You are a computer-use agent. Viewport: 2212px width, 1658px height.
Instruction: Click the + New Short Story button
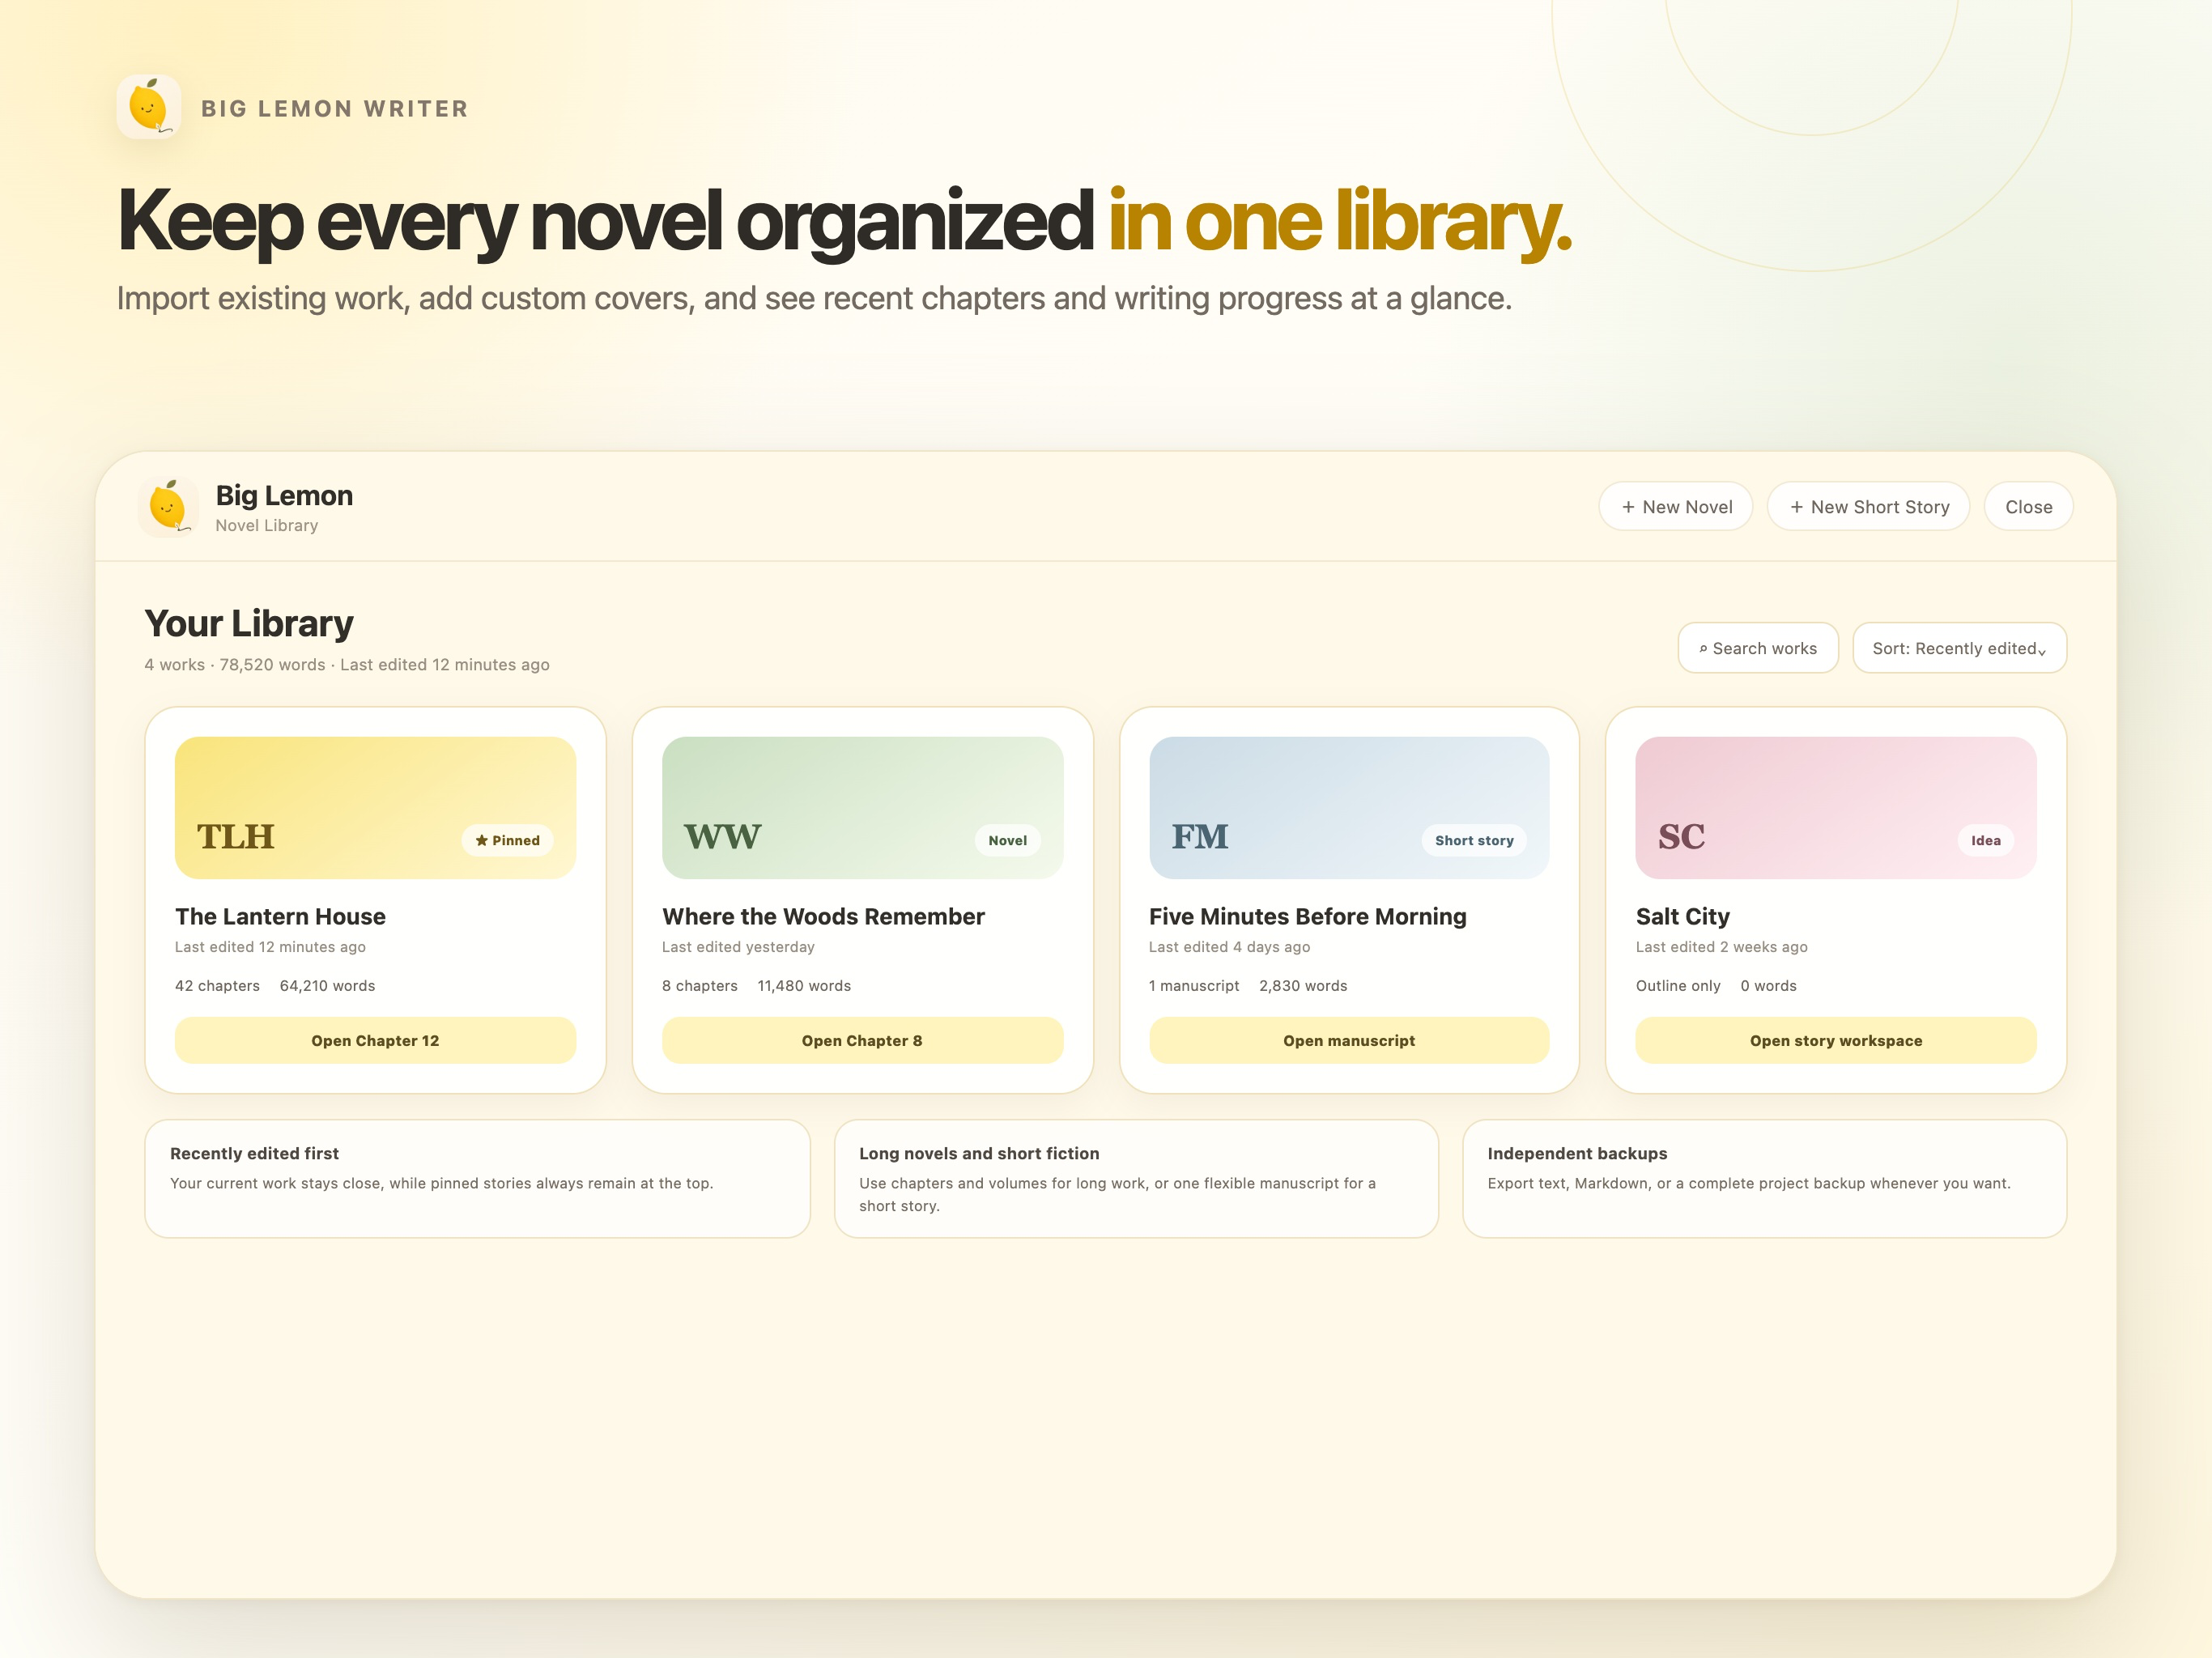click(1868, 507)
